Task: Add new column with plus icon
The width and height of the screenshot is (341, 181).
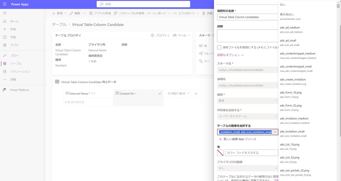Action: [196, 93]
